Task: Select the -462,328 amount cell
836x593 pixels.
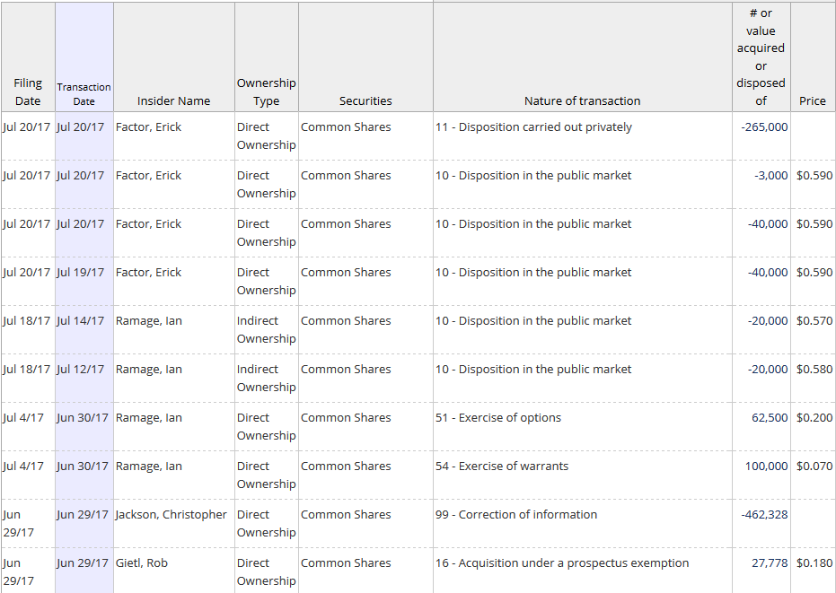Action: point(764,515)
